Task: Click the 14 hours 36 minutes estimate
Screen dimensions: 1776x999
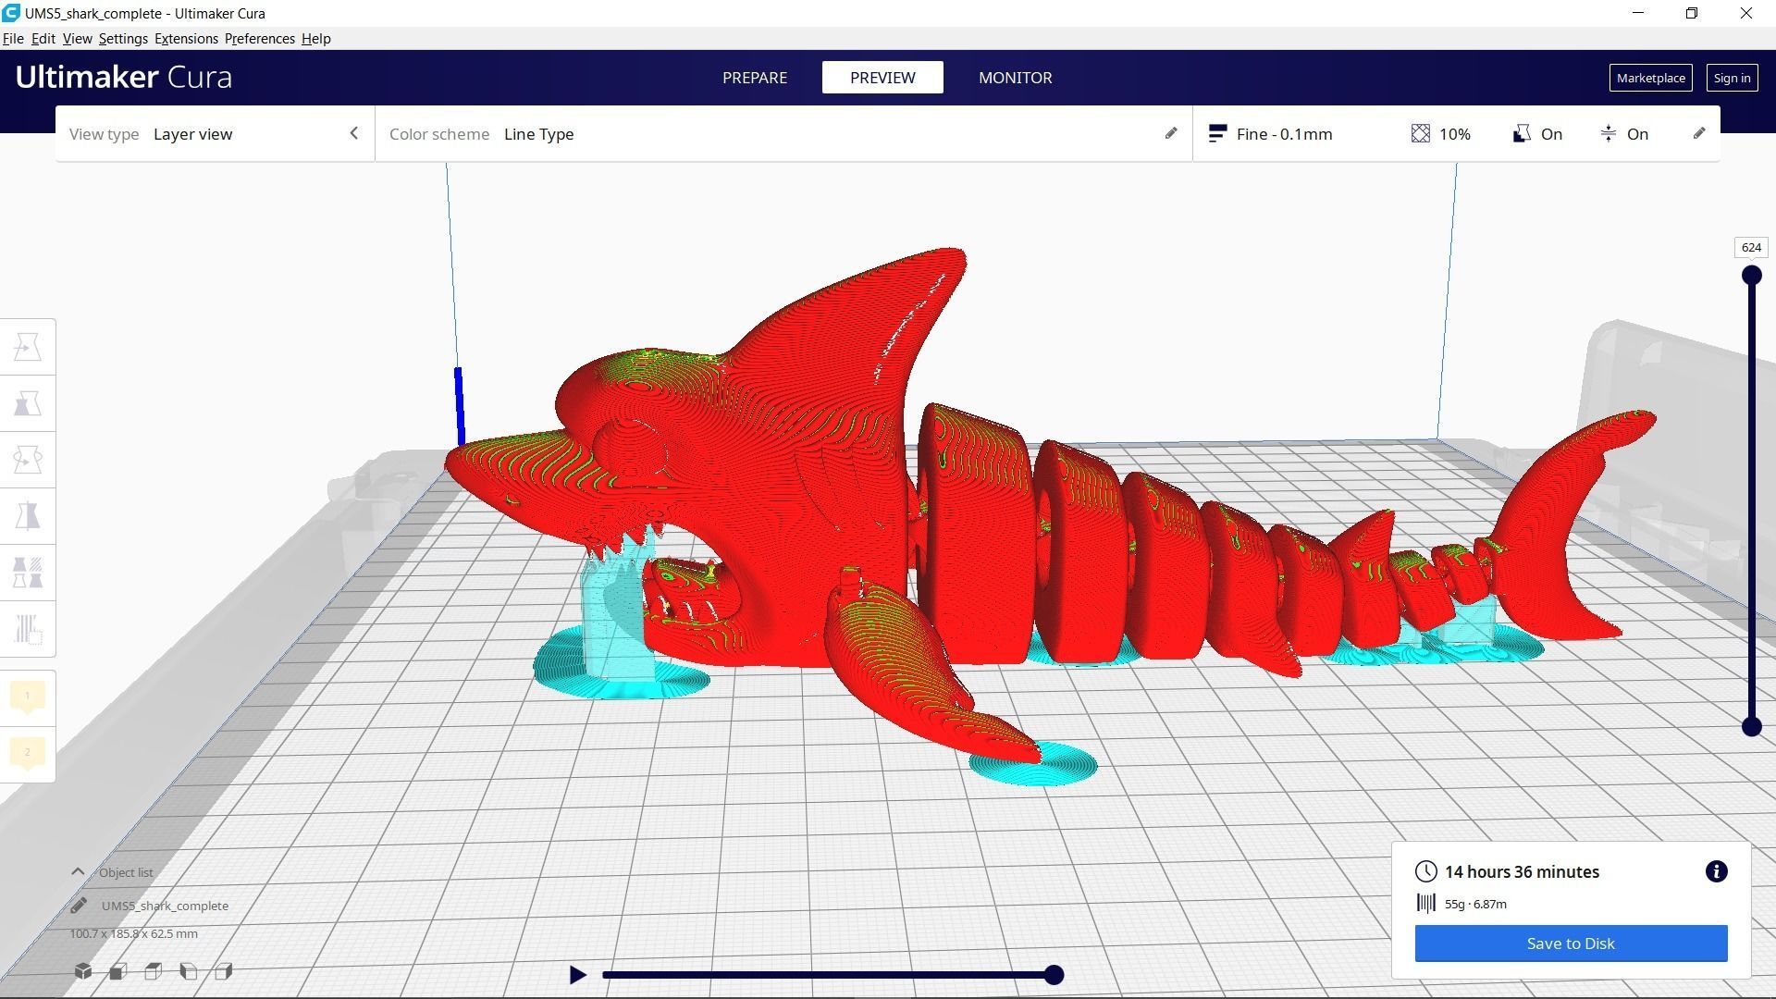Action: (x=1522, y=871)
